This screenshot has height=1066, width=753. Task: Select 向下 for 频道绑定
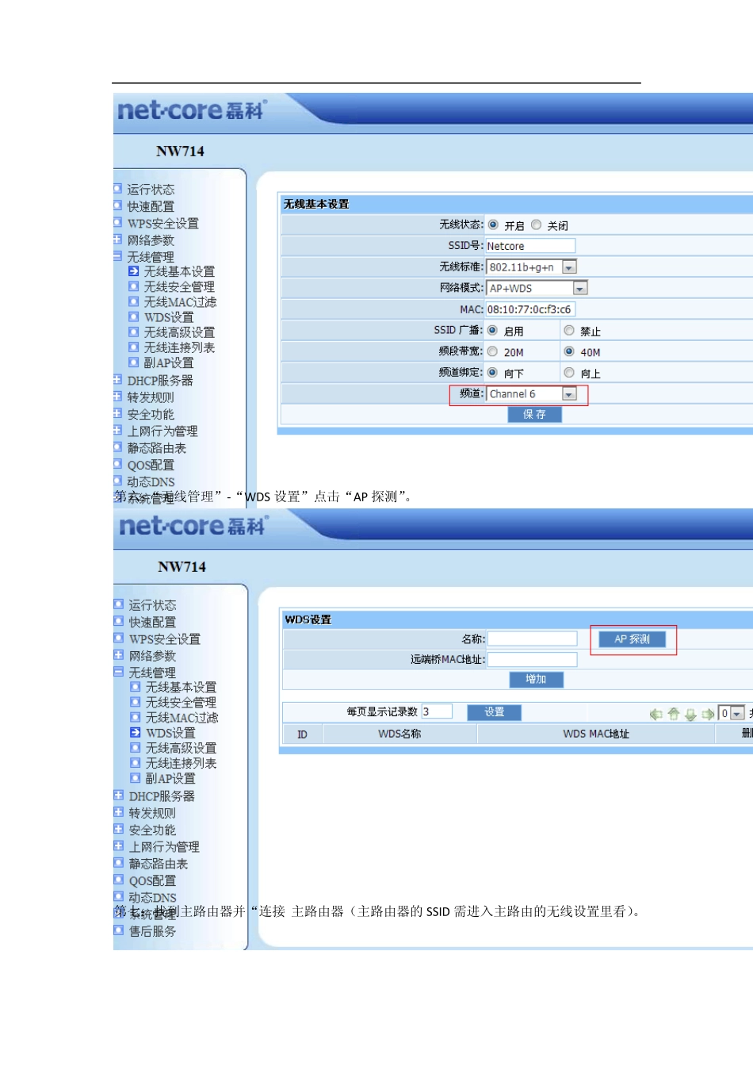point(492,372)
